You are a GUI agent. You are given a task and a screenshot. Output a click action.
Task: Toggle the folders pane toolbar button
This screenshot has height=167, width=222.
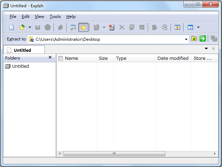pyautogui.click(x=83, y=27)
